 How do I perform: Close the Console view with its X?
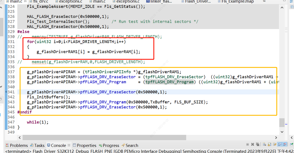tap(69, 145)
